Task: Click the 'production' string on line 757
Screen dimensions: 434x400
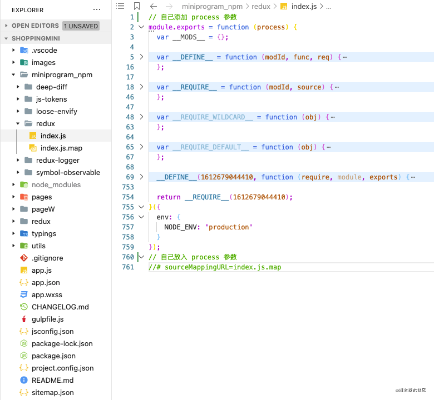Action: tap(229, 227)
